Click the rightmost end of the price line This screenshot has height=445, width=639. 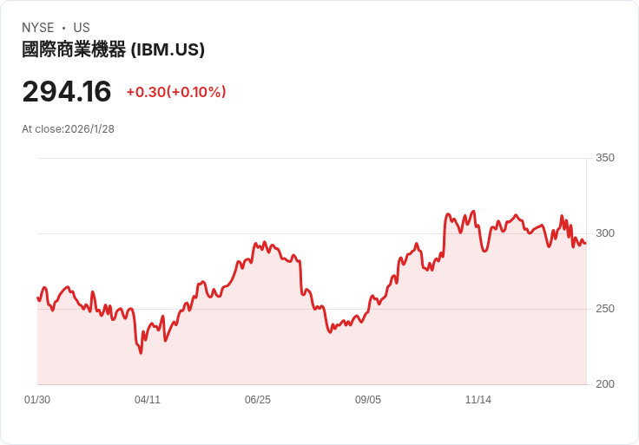585,243
